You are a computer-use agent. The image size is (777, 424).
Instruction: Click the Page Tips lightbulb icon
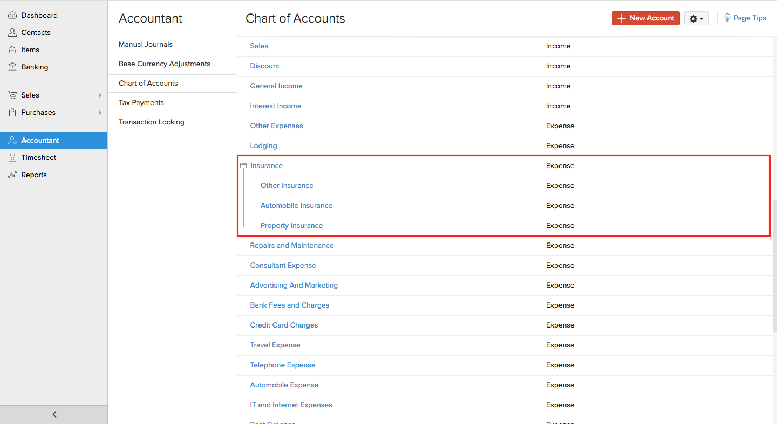pyautogui.click(x=726, y=18)
